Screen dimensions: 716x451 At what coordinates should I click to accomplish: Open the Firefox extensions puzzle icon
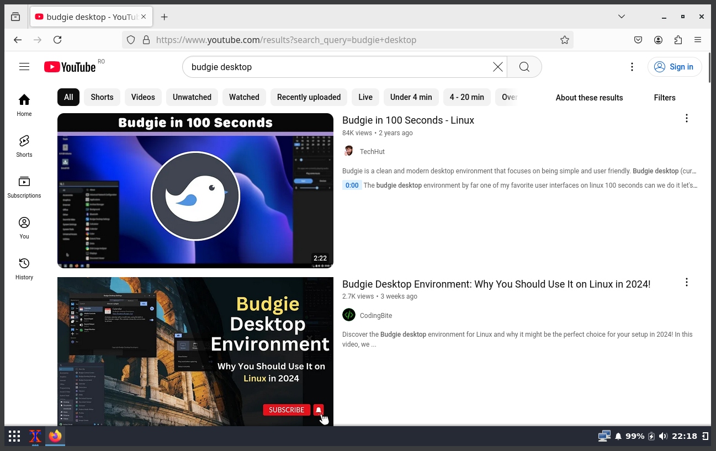[678, 40]
